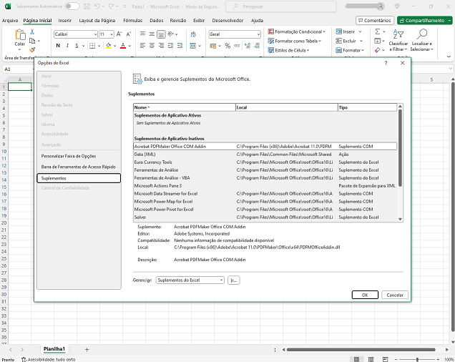Open the font name Calibri dropdown
The width and height of the screenshot is (455, 362).
click(95, 34)
